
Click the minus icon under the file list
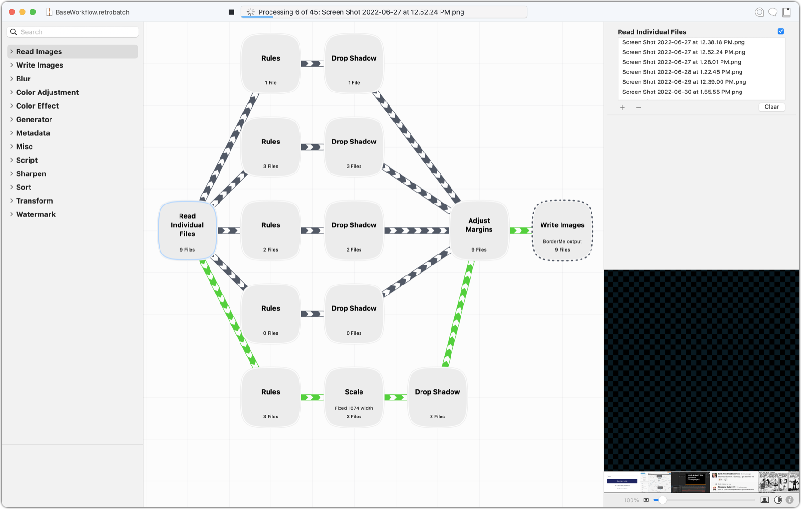[639, 108]
